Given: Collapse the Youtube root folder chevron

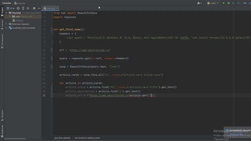Looking at the screenshot, I should coord(6,13).
